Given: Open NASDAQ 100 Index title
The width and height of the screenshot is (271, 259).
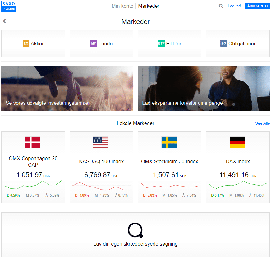Looking at the screenshot, I should [x=101, y=161].
